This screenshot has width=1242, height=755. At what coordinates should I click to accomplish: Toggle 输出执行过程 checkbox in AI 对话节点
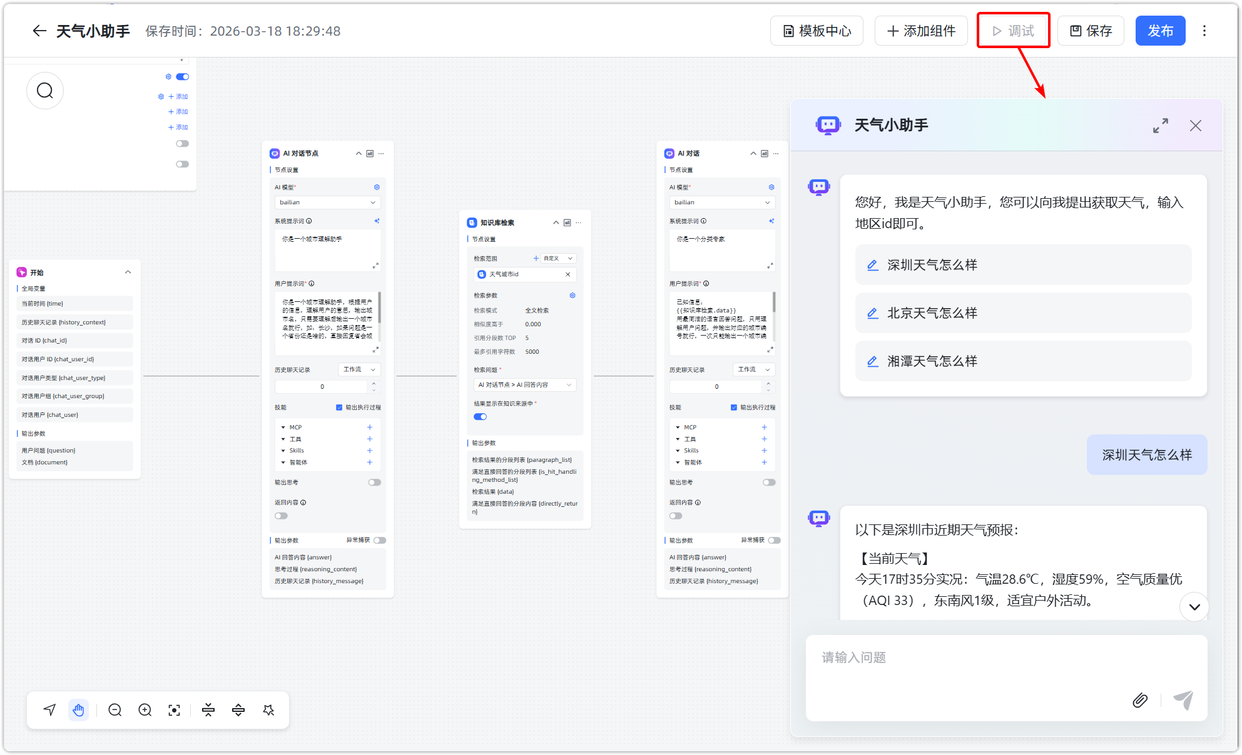click(339, 407)
